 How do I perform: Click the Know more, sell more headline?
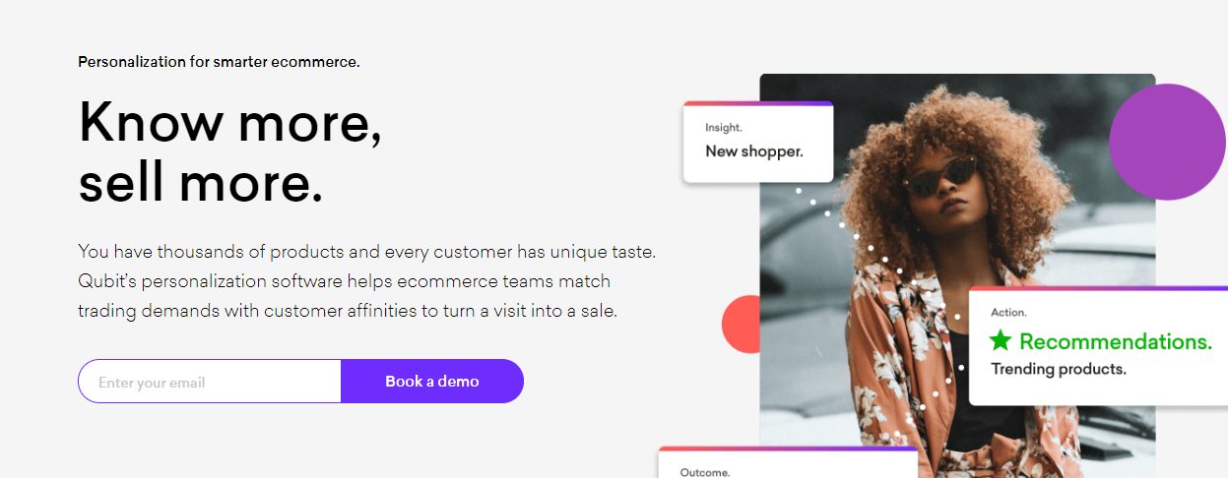[x=230, y=152]
